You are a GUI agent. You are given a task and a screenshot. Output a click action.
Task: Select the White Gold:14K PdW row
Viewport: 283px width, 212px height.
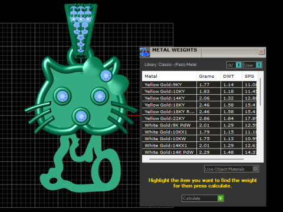pos(199,152)
